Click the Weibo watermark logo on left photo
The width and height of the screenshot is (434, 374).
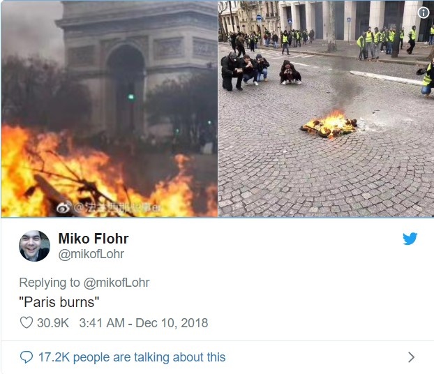[63, 207]
